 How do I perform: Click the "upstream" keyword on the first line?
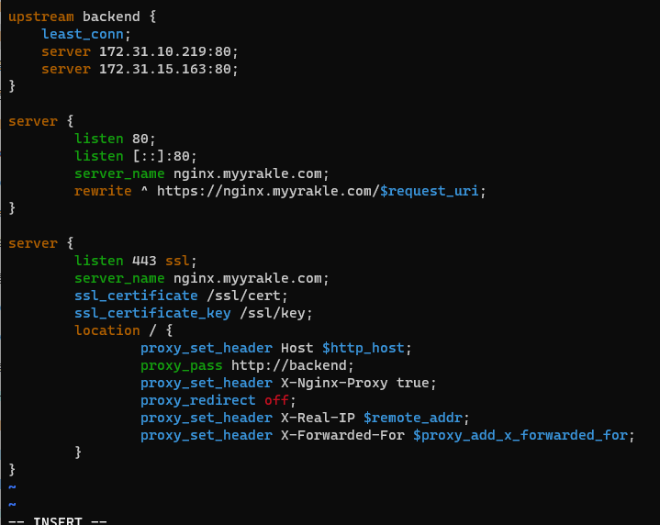(x=40, y=17)
